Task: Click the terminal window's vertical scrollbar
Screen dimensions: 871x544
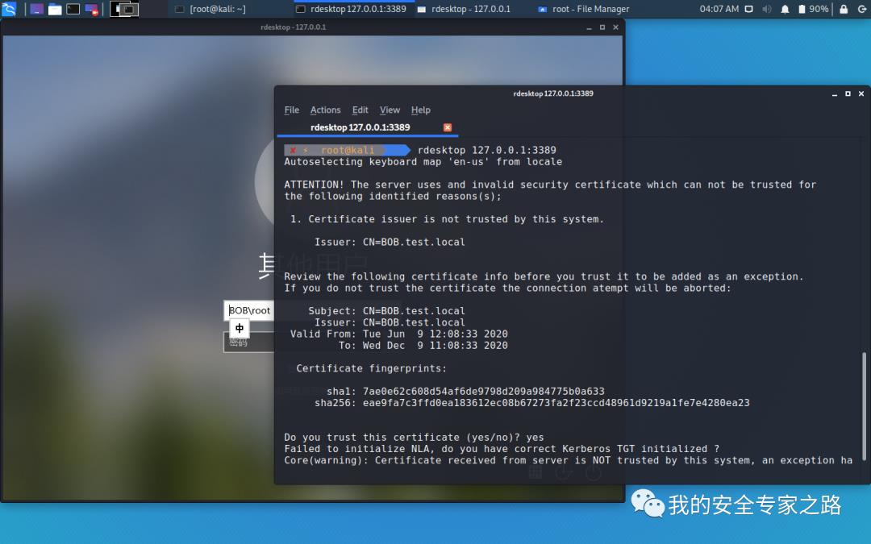Action: point(864,405)
